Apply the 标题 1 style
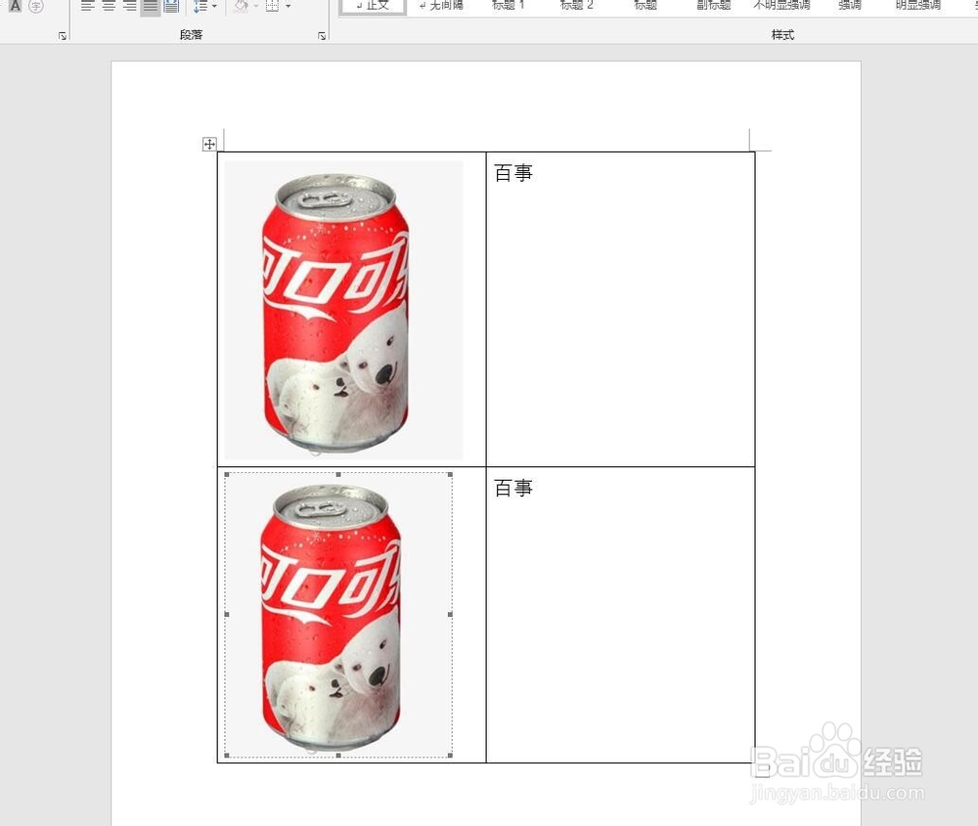978x826 pixels. click(509, 6)
